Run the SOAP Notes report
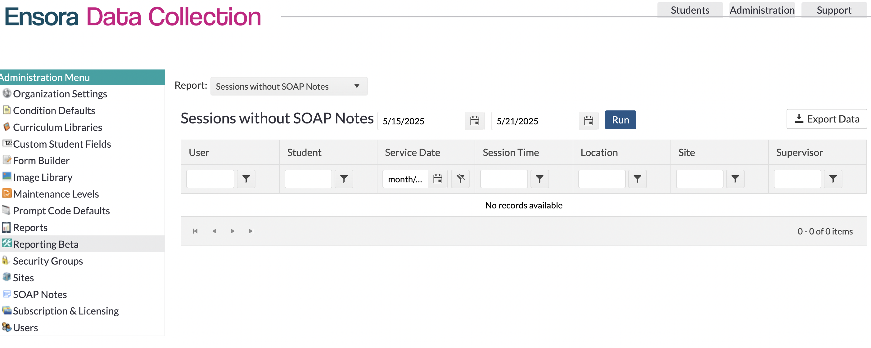The width and height of the screenshot is (871, 348). [x=620, y=120]
